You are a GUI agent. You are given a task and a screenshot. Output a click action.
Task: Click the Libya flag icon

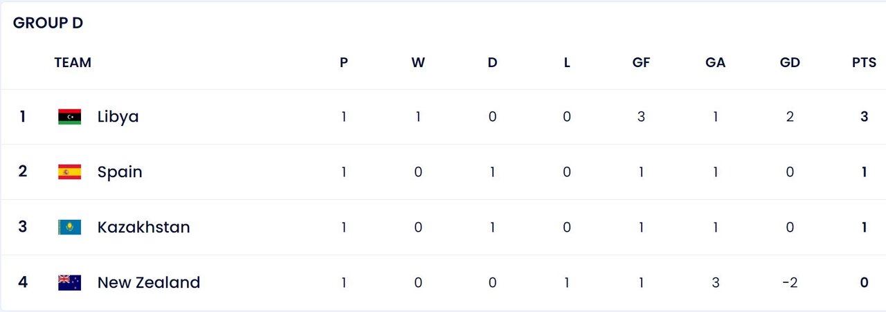click(69, 117)
